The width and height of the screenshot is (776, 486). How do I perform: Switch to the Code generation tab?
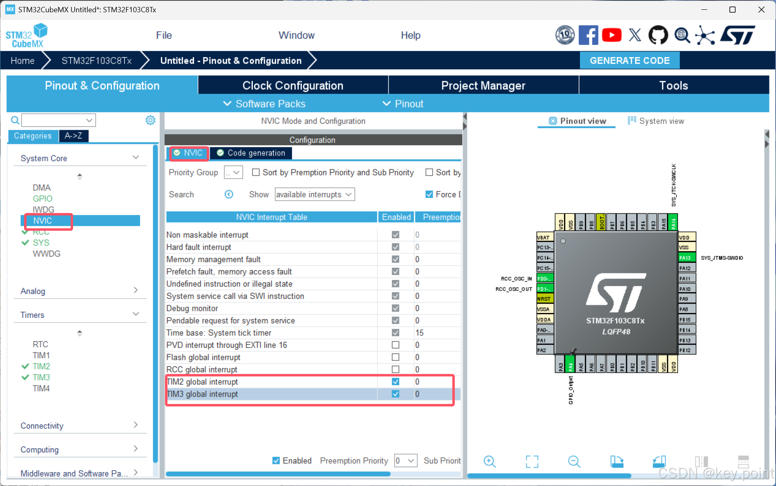(251, 153)
